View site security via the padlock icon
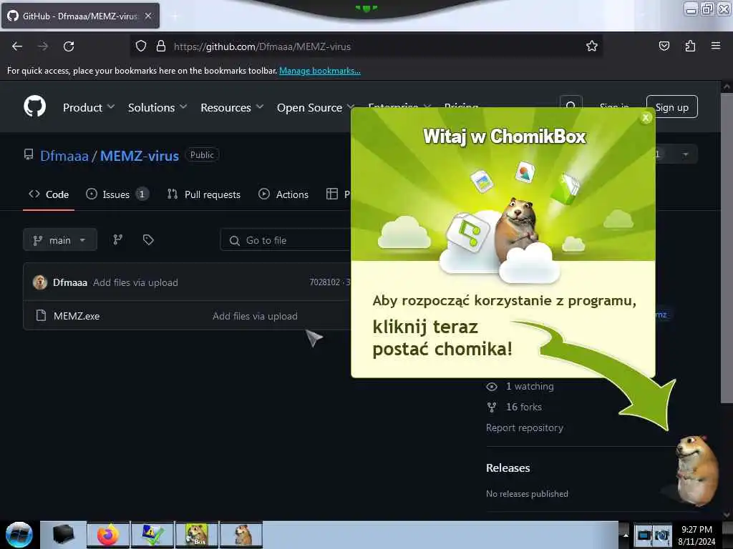This screenshot has height=549, width=733. 161,46
